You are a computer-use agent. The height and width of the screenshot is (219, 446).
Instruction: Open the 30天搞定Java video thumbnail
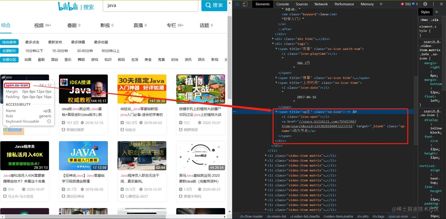(142, 89)
